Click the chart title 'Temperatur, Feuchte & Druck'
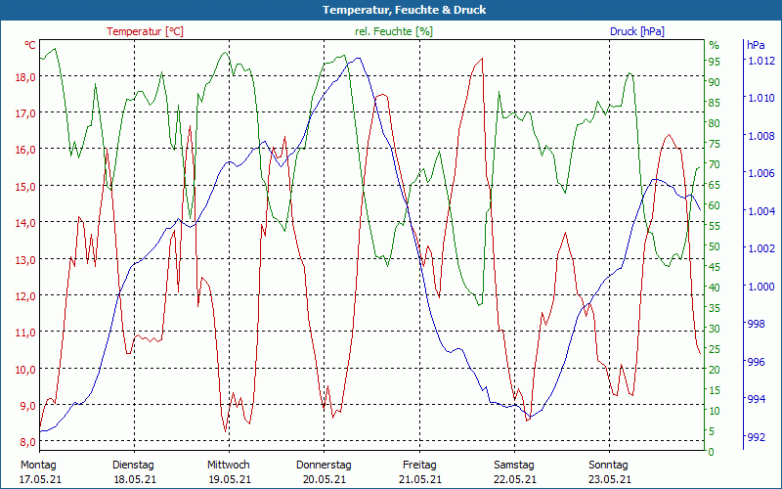 (x=404, y=10)
